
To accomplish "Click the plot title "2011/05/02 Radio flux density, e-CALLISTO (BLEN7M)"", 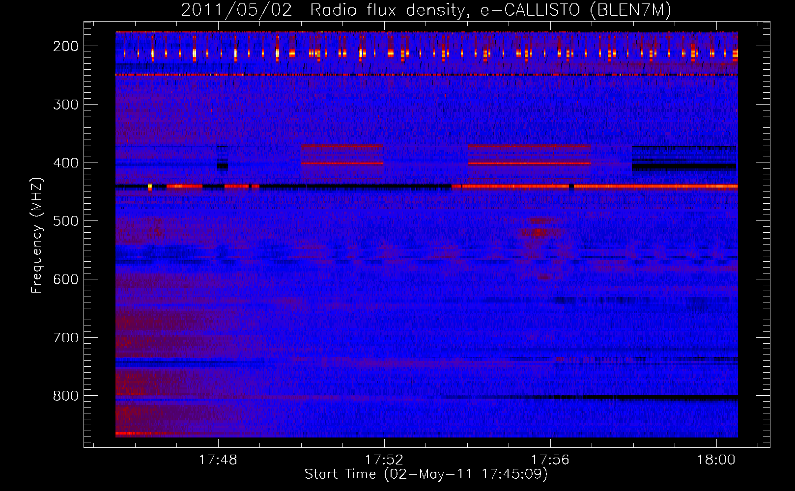I will click(x=426, y=10).
